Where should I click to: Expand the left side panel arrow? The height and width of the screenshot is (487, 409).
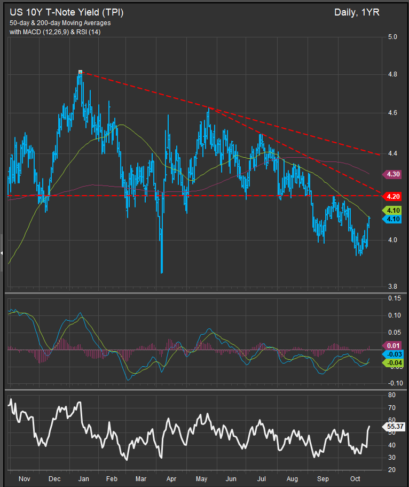(x=2, y=253)
